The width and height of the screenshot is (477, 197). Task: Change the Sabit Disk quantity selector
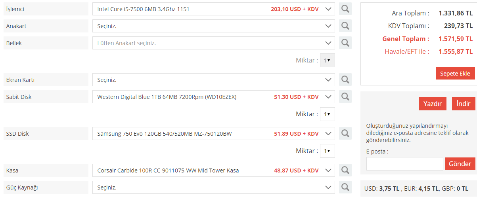click(x=327, y=114)
